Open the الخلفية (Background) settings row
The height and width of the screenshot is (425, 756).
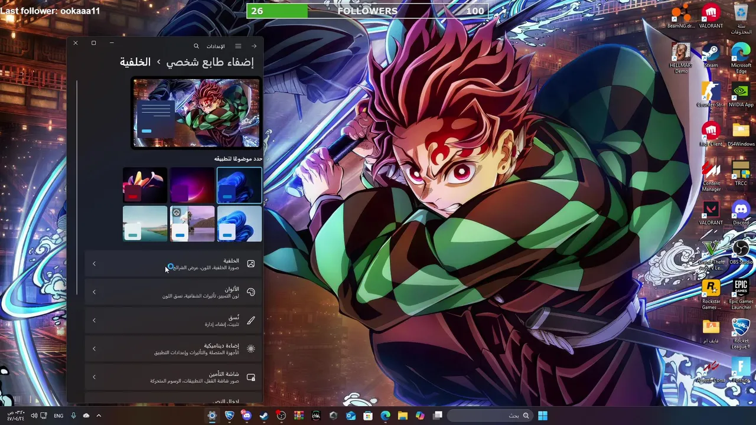[174, 264]
